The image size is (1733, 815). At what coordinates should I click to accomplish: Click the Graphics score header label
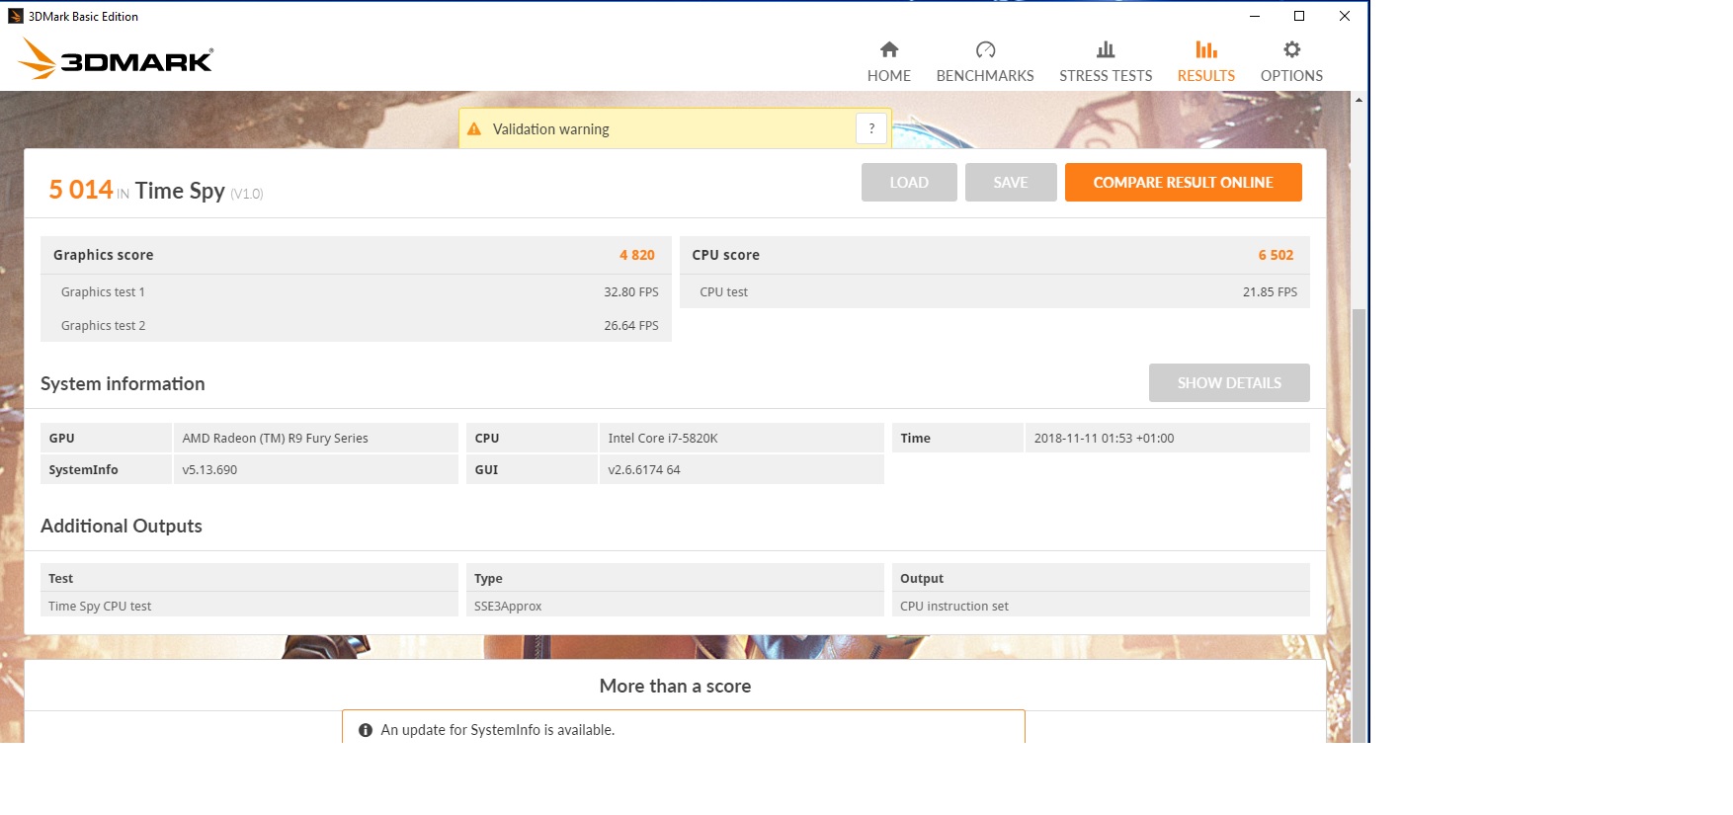(x=104, y=255)
